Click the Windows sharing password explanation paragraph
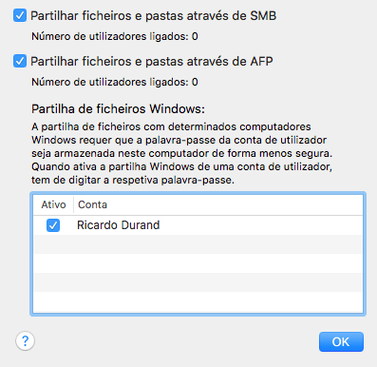 pyautogui.click(x=182, y=153)
